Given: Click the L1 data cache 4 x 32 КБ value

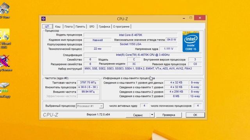Looking at the screenshot, I should pos(176,82).
